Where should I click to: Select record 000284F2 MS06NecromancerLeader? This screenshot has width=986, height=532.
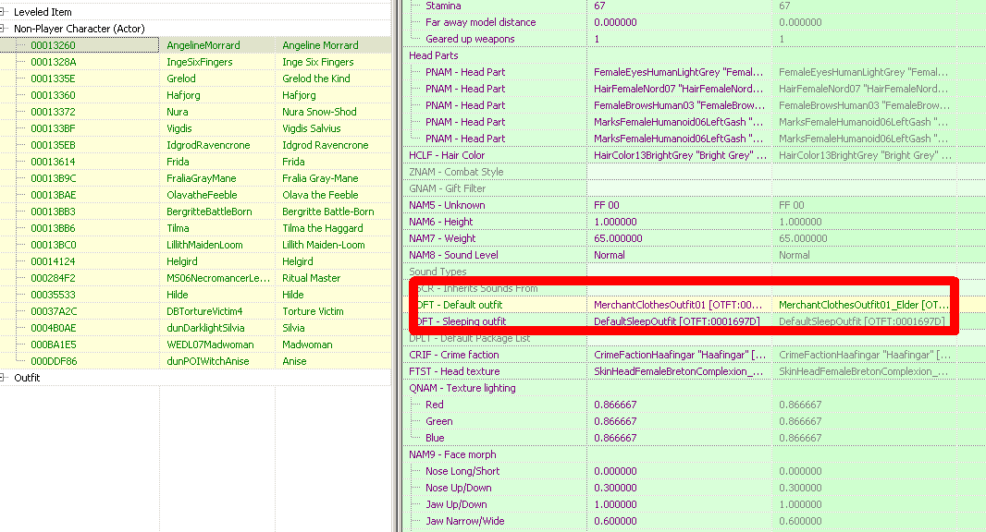195,278
